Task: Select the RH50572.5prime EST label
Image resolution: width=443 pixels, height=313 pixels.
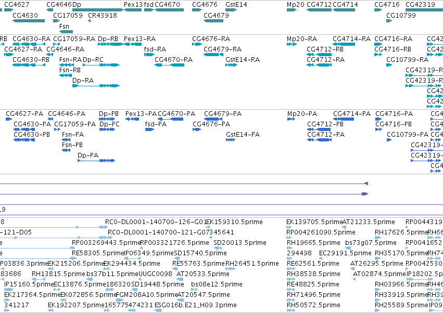Action: 313,305
